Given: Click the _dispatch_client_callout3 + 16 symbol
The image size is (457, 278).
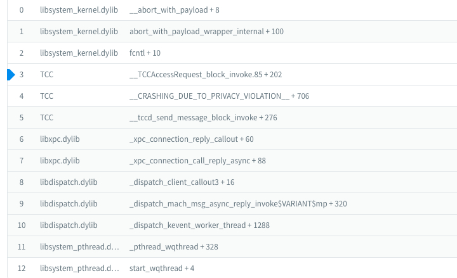Looking at the screenshot, I should pyautogui.click(x=182, y=182).
